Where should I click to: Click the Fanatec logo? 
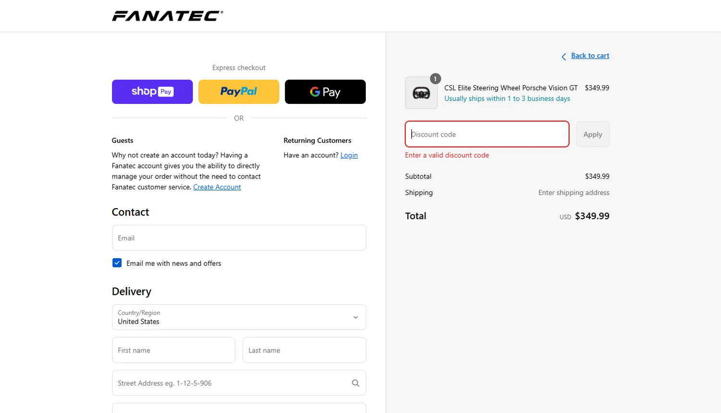tap(167, 16)
